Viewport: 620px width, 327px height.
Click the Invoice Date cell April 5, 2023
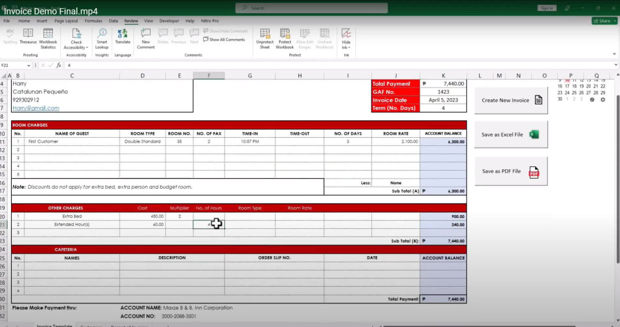click(443, 100)
